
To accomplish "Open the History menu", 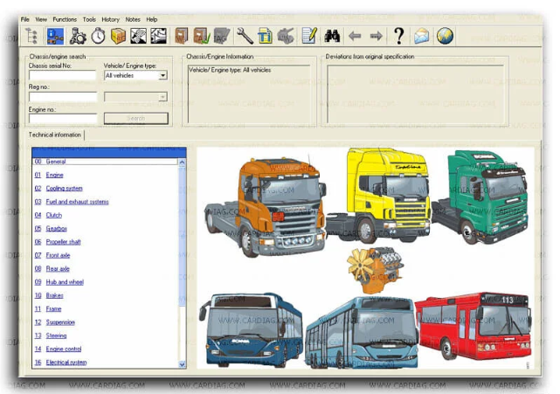I will [110, 18].
